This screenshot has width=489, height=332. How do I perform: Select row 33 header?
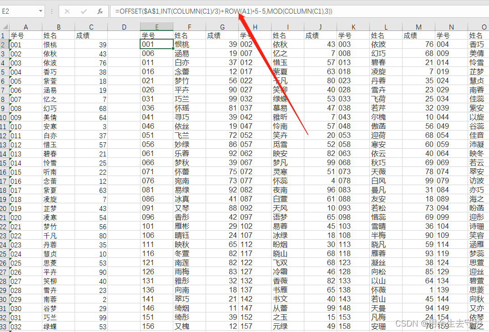click(x=5, y=327)
